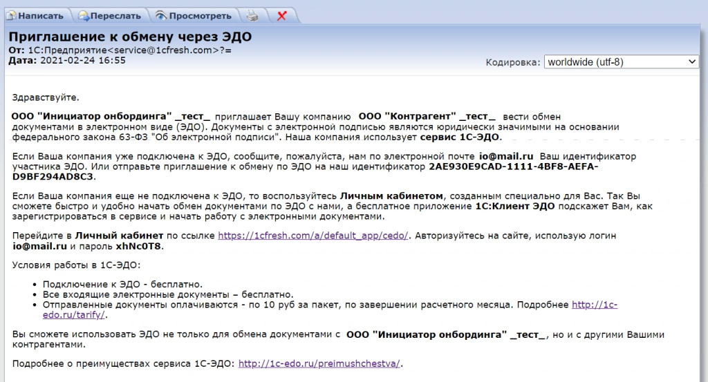The height and width of the screenshot is (382, 708).
Task: Click the io@mail.ru login before 'и пароль'
Action: coord(39,246)
